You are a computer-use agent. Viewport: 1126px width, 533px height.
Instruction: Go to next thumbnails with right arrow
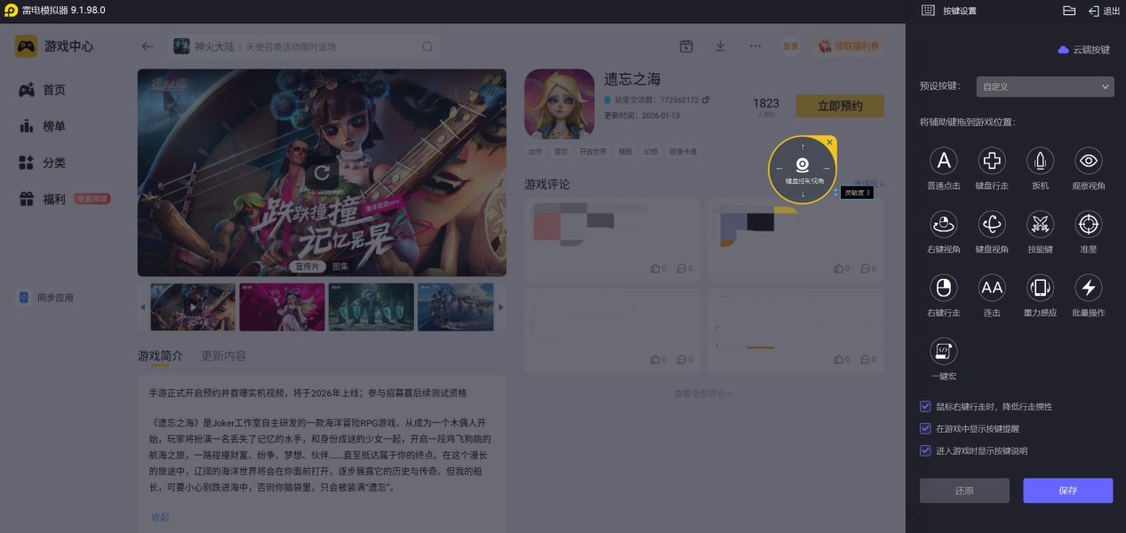[500, 307]
